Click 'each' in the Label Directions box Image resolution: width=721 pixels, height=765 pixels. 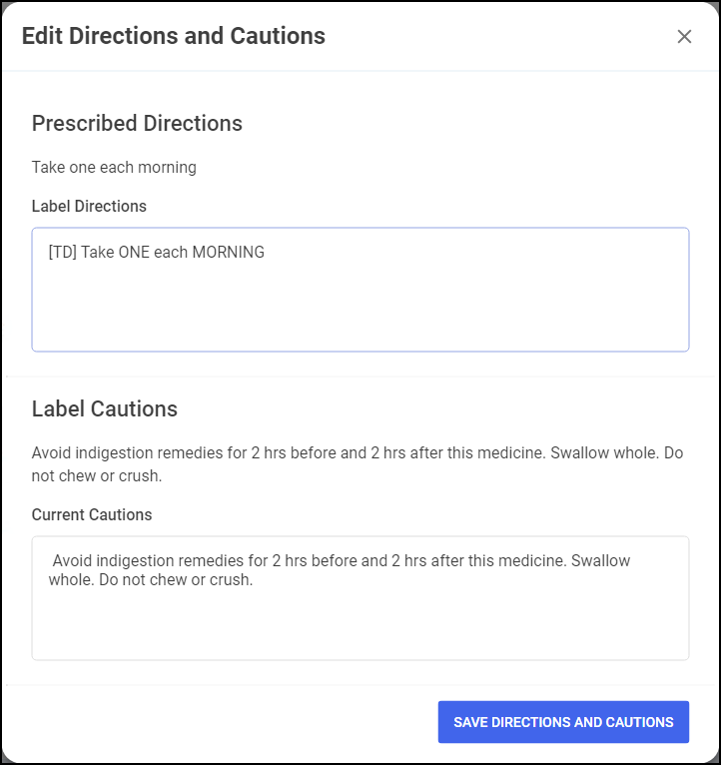(x=171, y=253)
